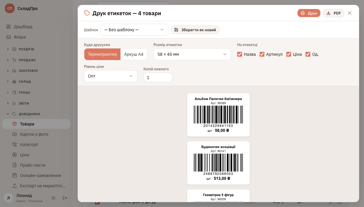
Task: Expand the Гроші section
Action: tap(36, 92)
